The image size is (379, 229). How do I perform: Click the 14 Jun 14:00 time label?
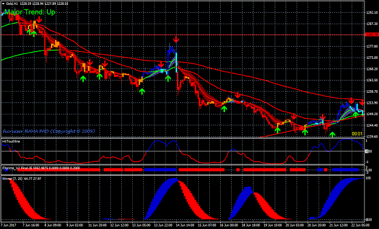[185, 225]
